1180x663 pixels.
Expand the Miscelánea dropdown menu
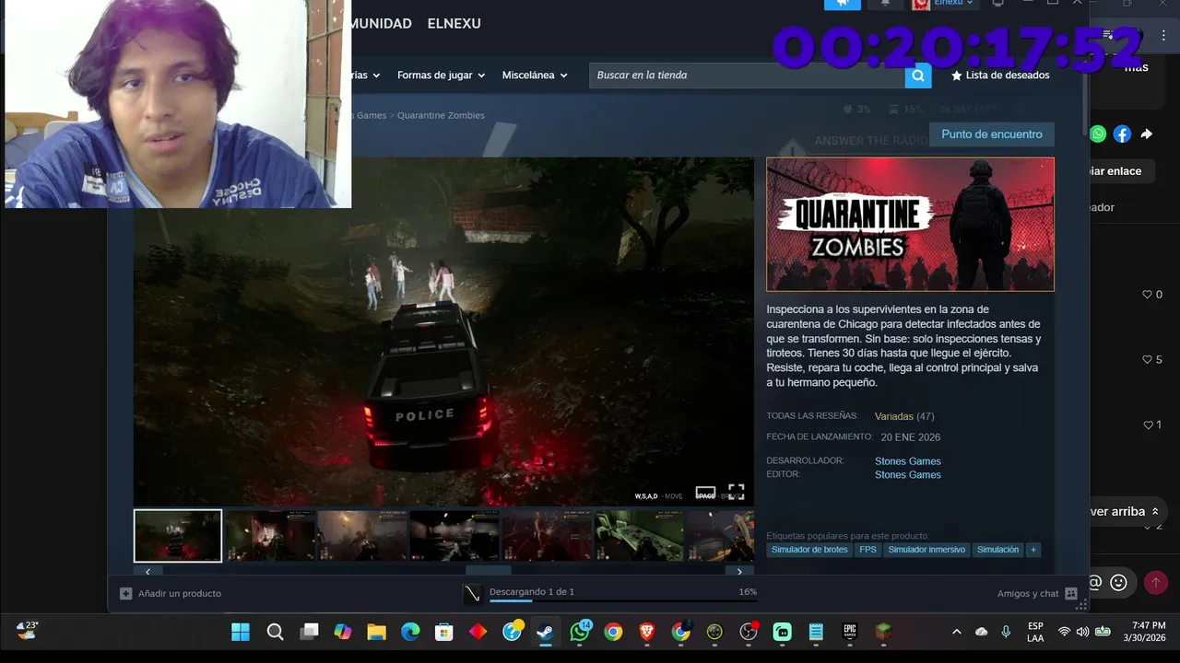(535, 76)
